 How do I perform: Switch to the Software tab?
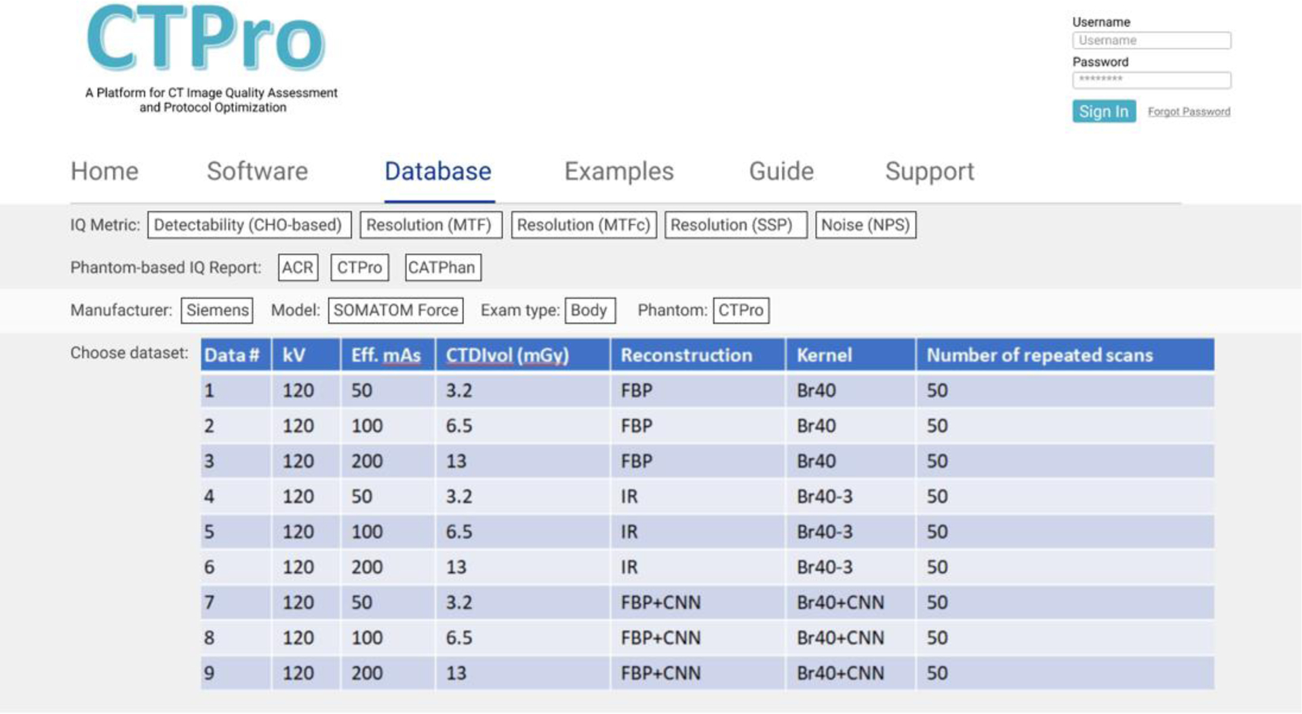pos(257,171)
